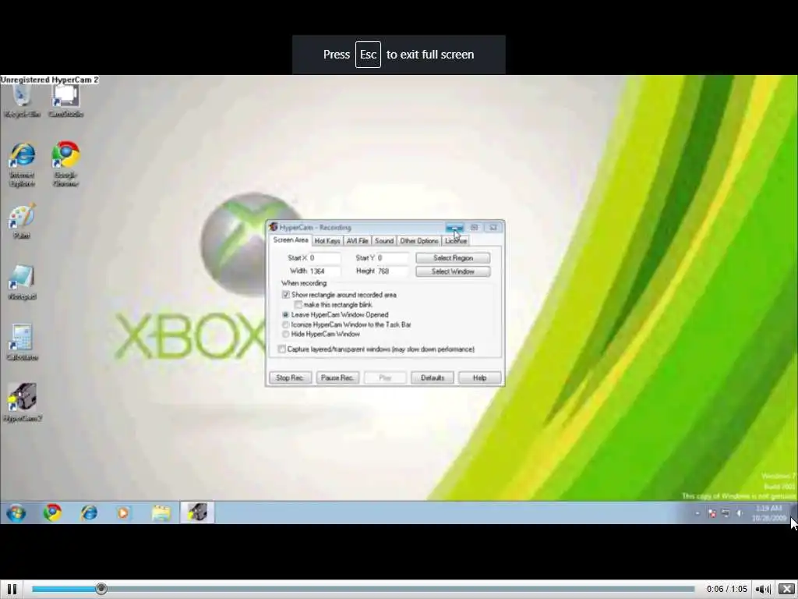Select Leave HyperCam Window Opened option
The image size is (798, 599).
tap(285, 315)
